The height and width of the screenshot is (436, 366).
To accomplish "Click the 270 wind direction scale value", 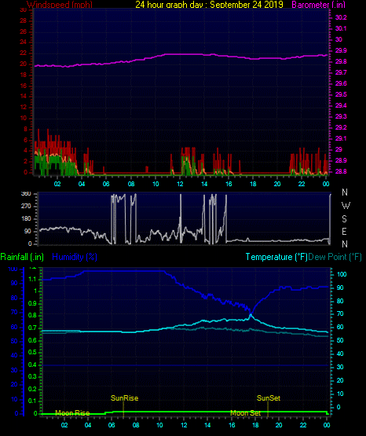I will coord(26,207).
